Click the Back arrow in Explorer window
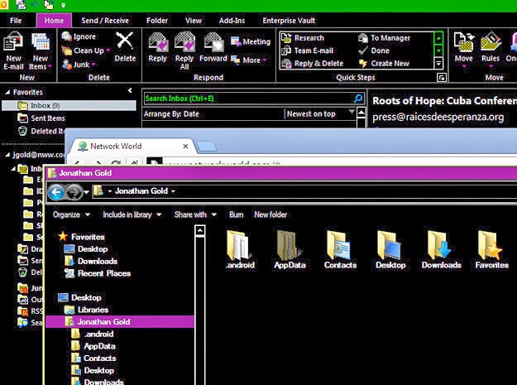This screenshot has width=517, height=385. coord(56,192)
